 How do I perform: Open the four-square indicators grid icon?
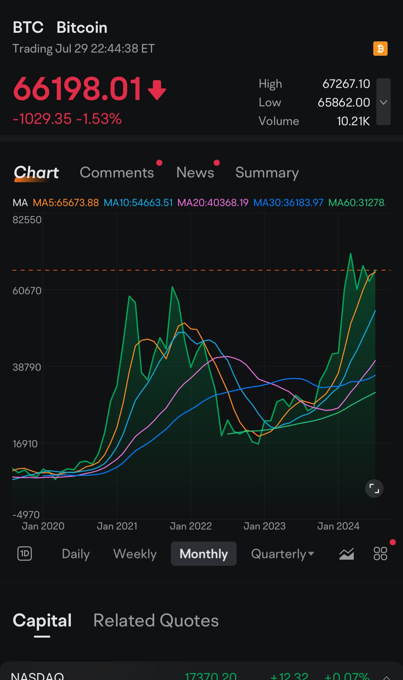click(380, 554)
